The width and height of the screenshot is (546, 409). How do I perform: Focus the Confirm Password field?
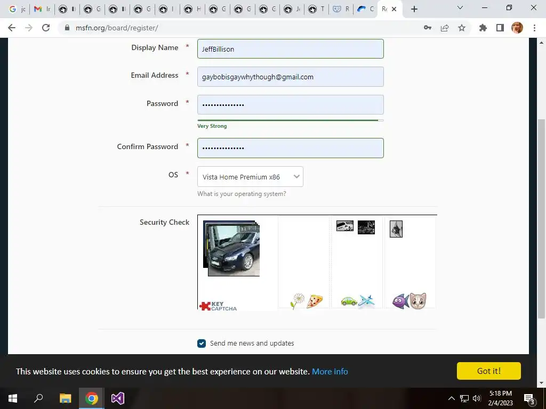291,148
